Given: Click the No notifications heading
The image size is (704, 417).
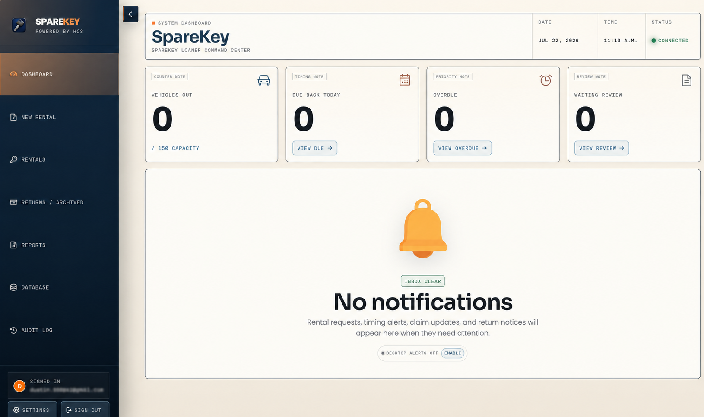Looking at the screenshot, I should point(423,302).
